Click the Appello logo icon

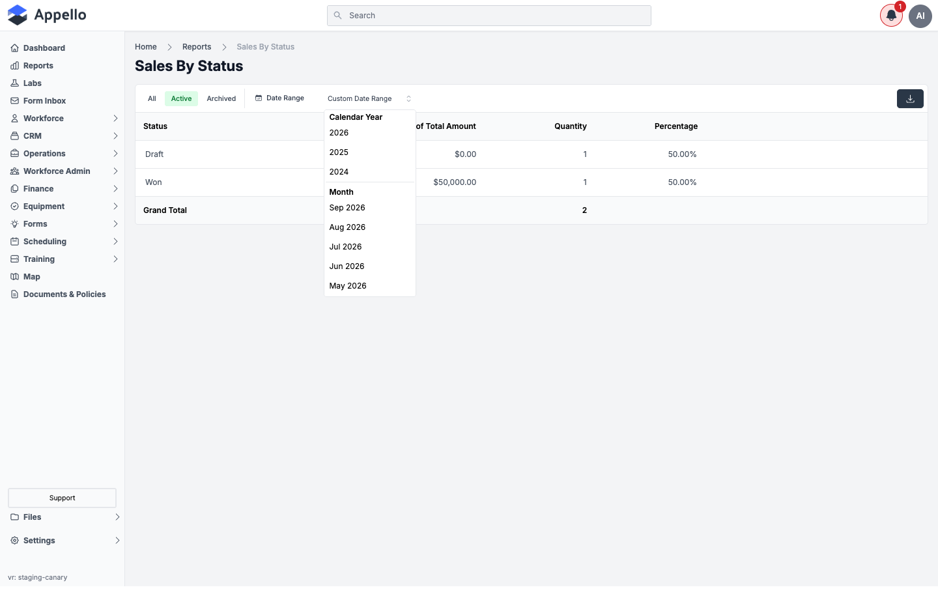(x=18, y=15)
